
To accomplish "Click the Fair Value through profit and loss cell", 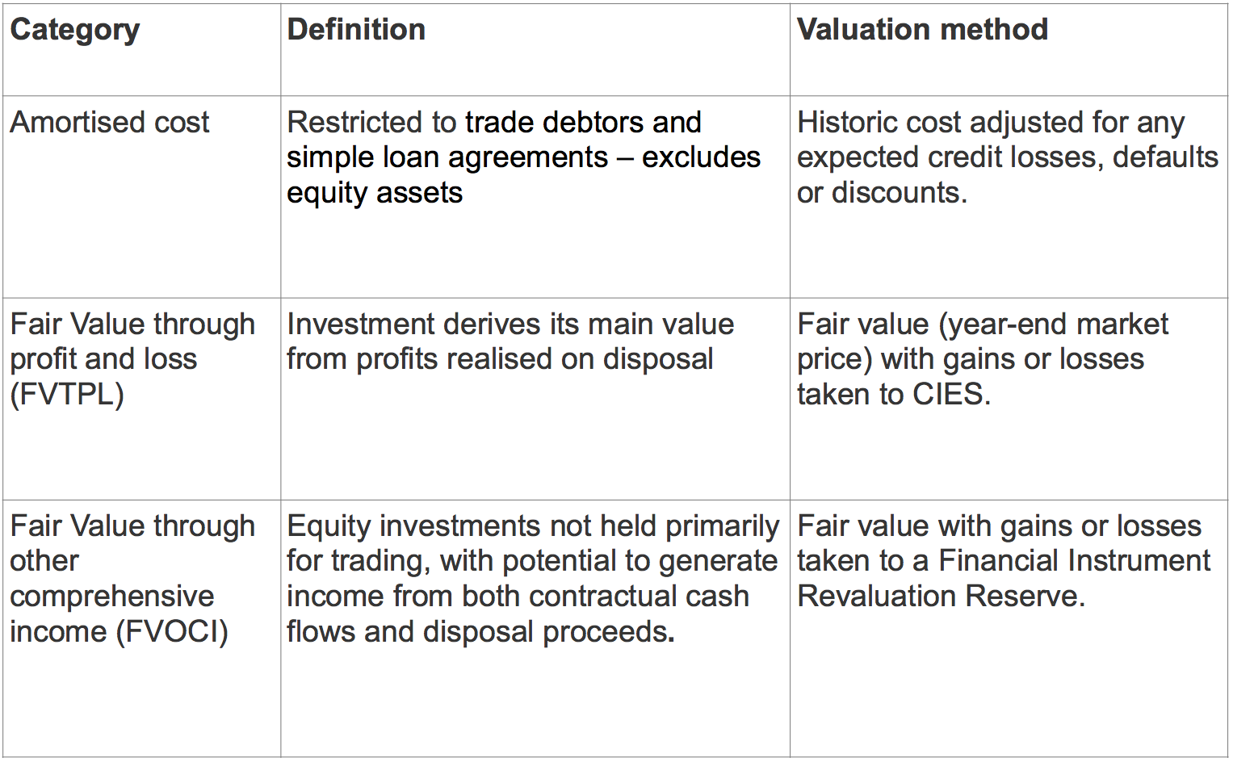I will pos(141,399).
